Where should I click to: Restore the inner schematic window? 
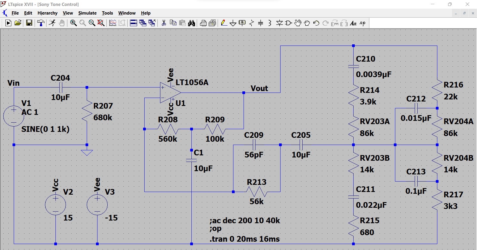point(464,13)
